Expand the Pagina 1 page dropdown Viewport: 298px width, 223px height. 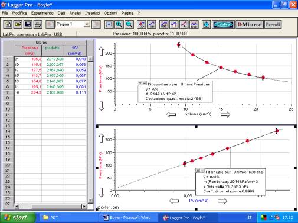(87, 24)
